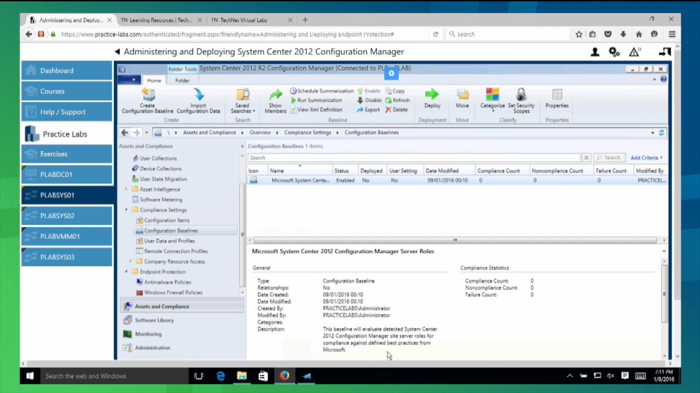Click Export in ribbon
The height and width of the screenshot is (393, 700).
(368, 110)
